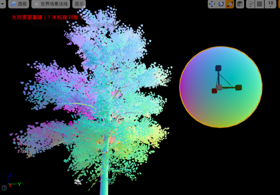
Task: Toggle grid snapping with the grid icon
Action: pyautogui.click(x=259, y=4)
